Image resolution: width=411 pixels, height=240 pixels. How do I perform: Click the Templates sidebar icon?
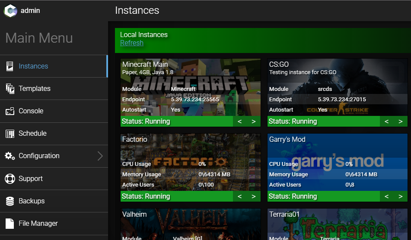pos(10,89)
